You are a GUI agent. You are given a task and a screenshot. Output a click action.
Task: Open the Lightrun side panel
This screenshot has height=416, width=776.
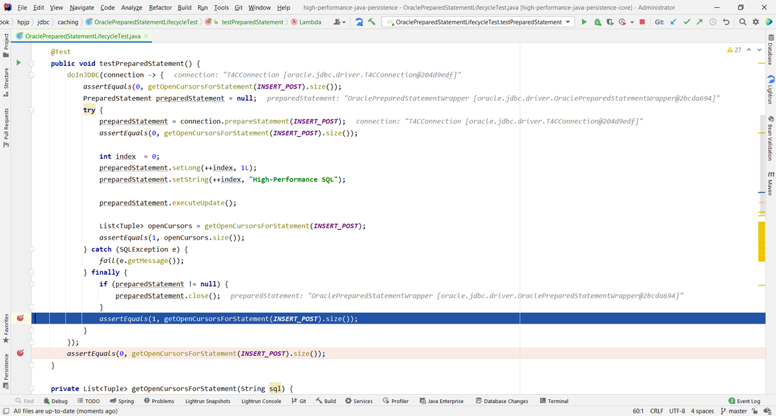click(770, 88)
